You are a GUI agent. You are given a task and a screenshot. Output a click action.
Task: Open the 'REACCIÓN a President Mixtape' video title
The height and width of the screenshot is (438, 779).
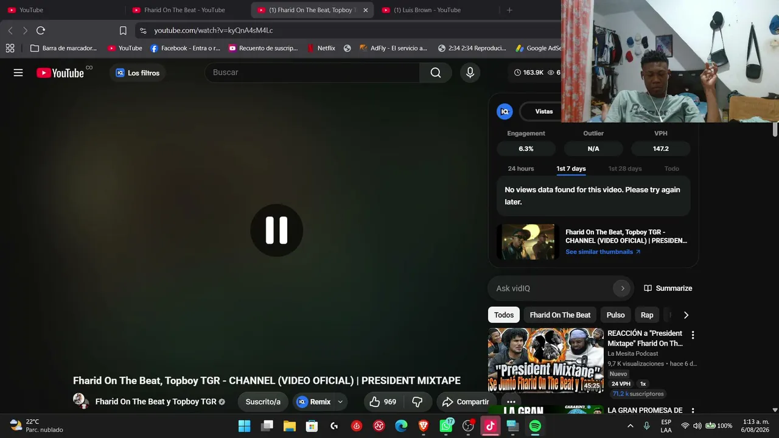(645, 338)
